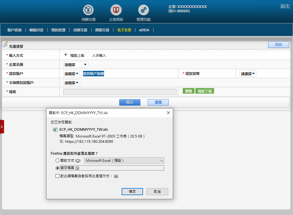Viewport: 293px width, 215px height.
Task: Click the 待辦交易 hourglass icon
Action: point(89,10)
